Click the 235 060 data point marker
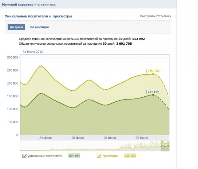This screenshot has width=198, height=169. coord(153,74)
